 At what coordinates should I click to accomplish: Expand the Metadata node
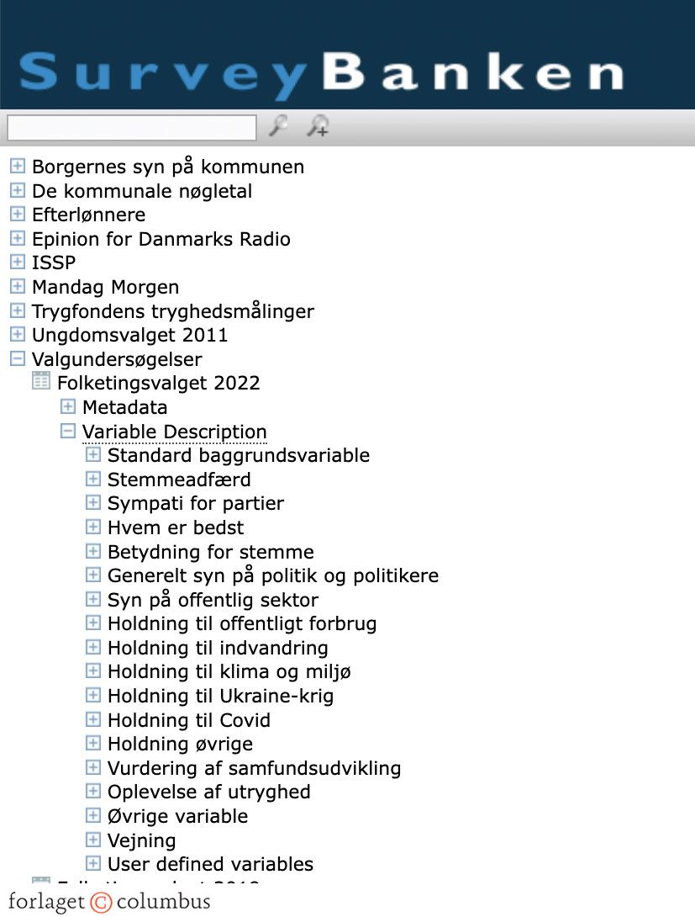point(67,405)
